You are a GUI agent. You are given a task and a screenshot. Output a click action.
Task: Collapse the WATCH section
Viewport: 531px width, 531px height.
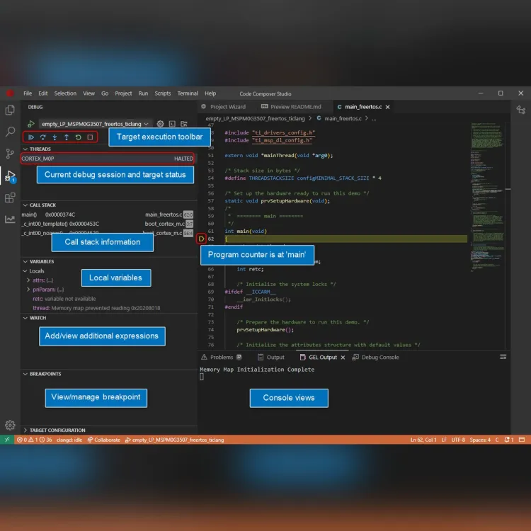pyautogui.click(x=25, y=318)
